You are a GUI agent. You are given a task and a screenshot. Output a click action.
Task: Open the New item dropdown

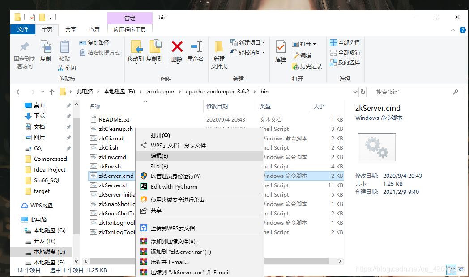click(x=248, y=43)
